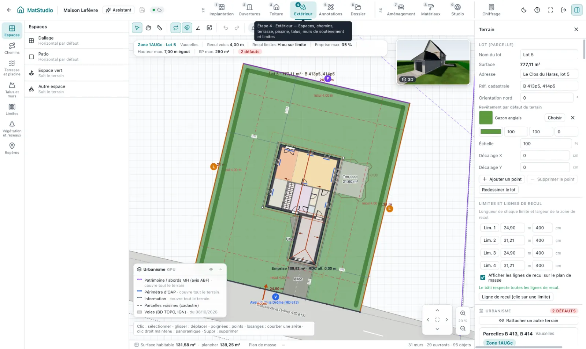The height and width of the screenshot is (349, 586).
Task: Uncheck Afficher les lignes de recul checkbox
Action: point(483,277)
